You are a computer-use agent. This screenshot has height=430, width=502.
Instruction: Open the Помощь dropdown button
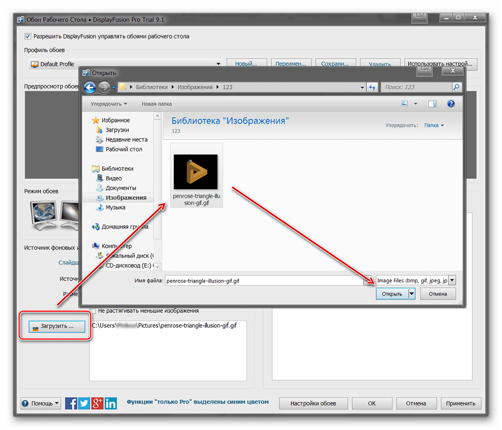tap(41, 403)
